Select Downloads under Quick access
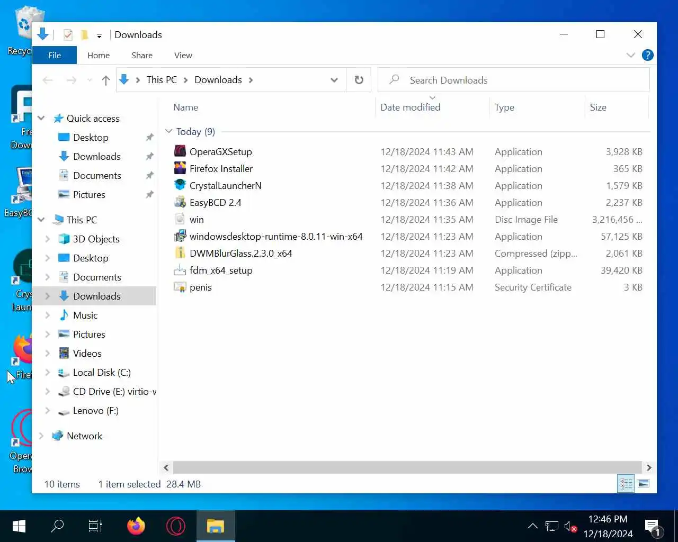The image size is (678, 542). point(97,157)
